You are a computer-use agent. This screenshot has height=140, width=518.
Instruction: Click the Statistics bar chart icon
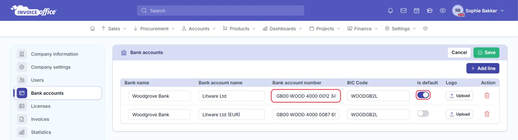[x=22, y=132]
